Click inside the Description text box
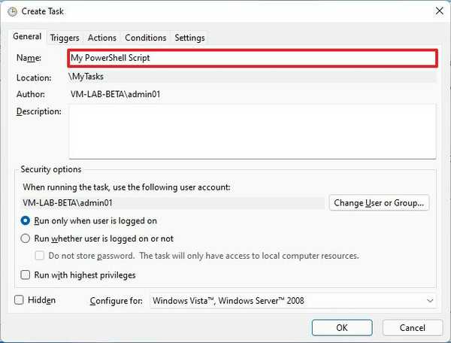Image resolution: width=451 pixels, height=343 pixels. coord(251,131)
